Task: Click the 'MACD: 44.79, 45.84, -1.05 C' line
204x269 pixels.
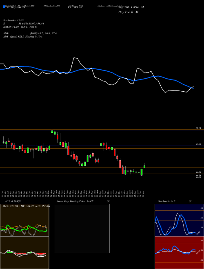Action: click(20, 27)
